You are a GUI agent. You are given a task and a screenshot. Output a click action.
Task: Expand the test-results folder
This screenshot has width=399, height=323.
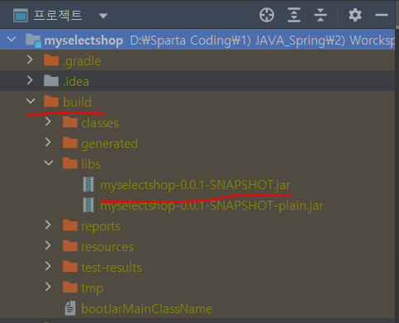(x=48, y=266)
